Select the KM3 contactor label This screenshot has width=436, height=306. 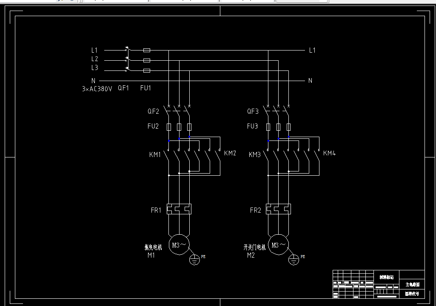(x=255, y=154)
